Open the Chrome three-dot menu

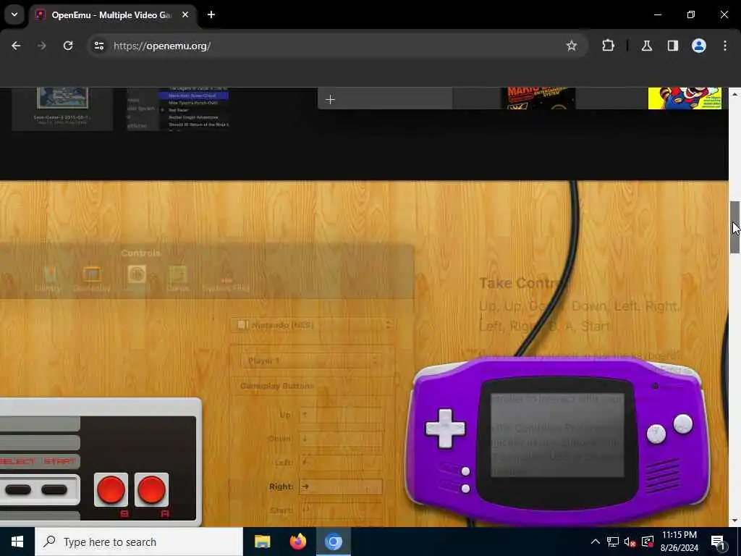point(725,46)
